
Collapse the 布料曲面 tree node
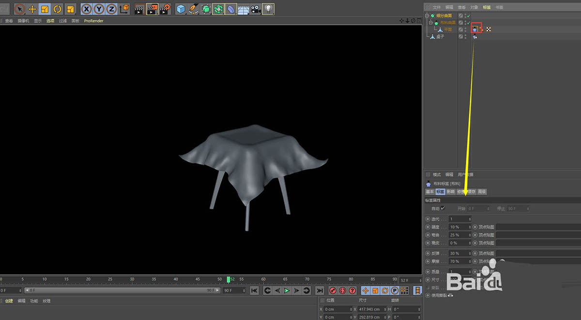(430, 23)
